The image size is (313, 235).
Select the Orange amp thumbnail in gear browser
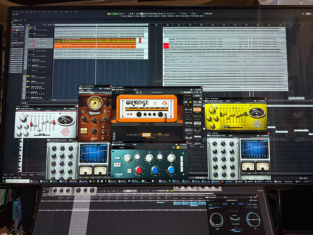tap(197, 110)
